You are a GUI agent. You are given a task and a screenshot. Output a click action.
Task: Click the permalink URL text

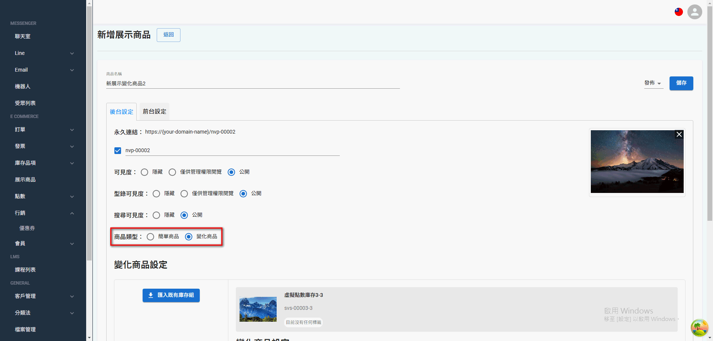(190, 132)
